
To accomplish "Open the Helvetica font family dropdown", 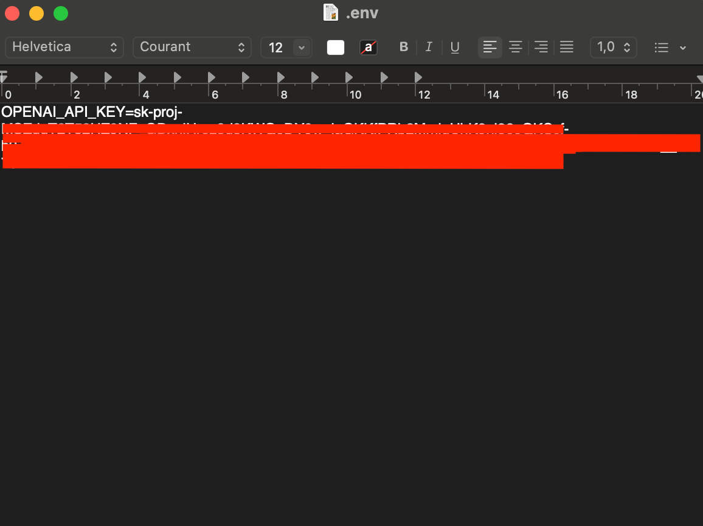I will (x=64, y=47).
